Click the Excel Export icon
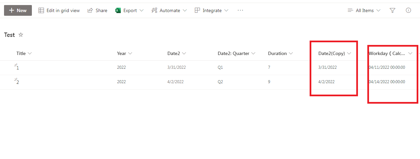The height and width of the screenshot is (159, 420). click(x=118, y=10)
